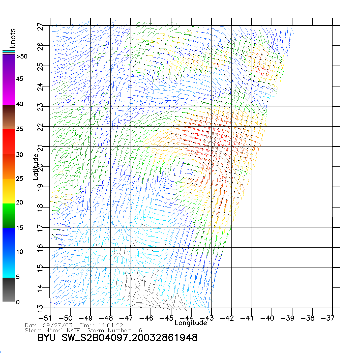Click the purple 45–50 knots legend band

[x=9, y=67]
